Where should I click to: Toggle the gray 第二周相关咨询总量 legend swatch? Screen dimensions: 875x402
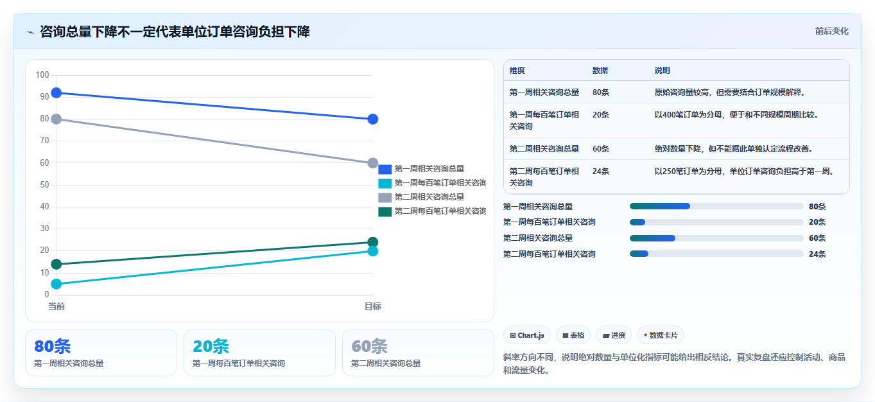point(385,197)
